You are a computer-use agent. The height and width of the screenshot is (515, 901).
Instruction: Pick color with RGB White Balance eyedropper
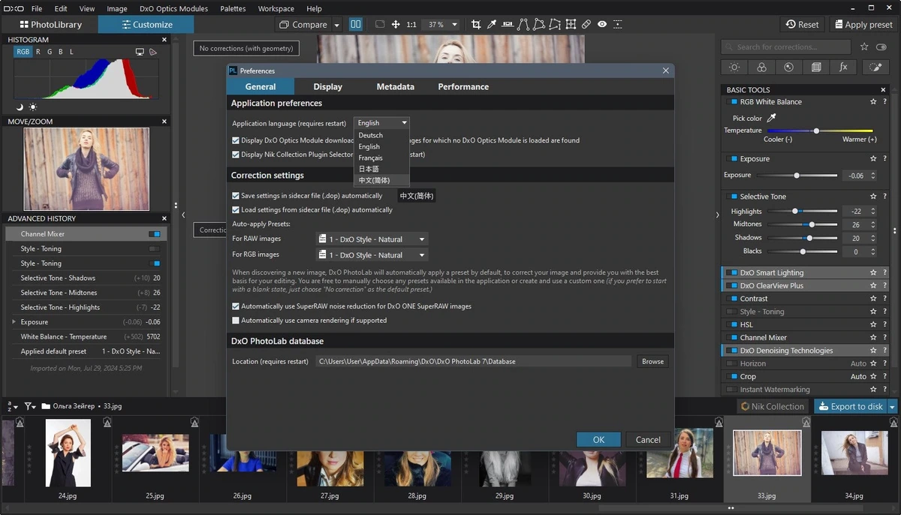(771, 118)
